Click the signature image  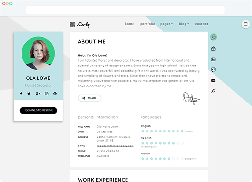[191, 98]
